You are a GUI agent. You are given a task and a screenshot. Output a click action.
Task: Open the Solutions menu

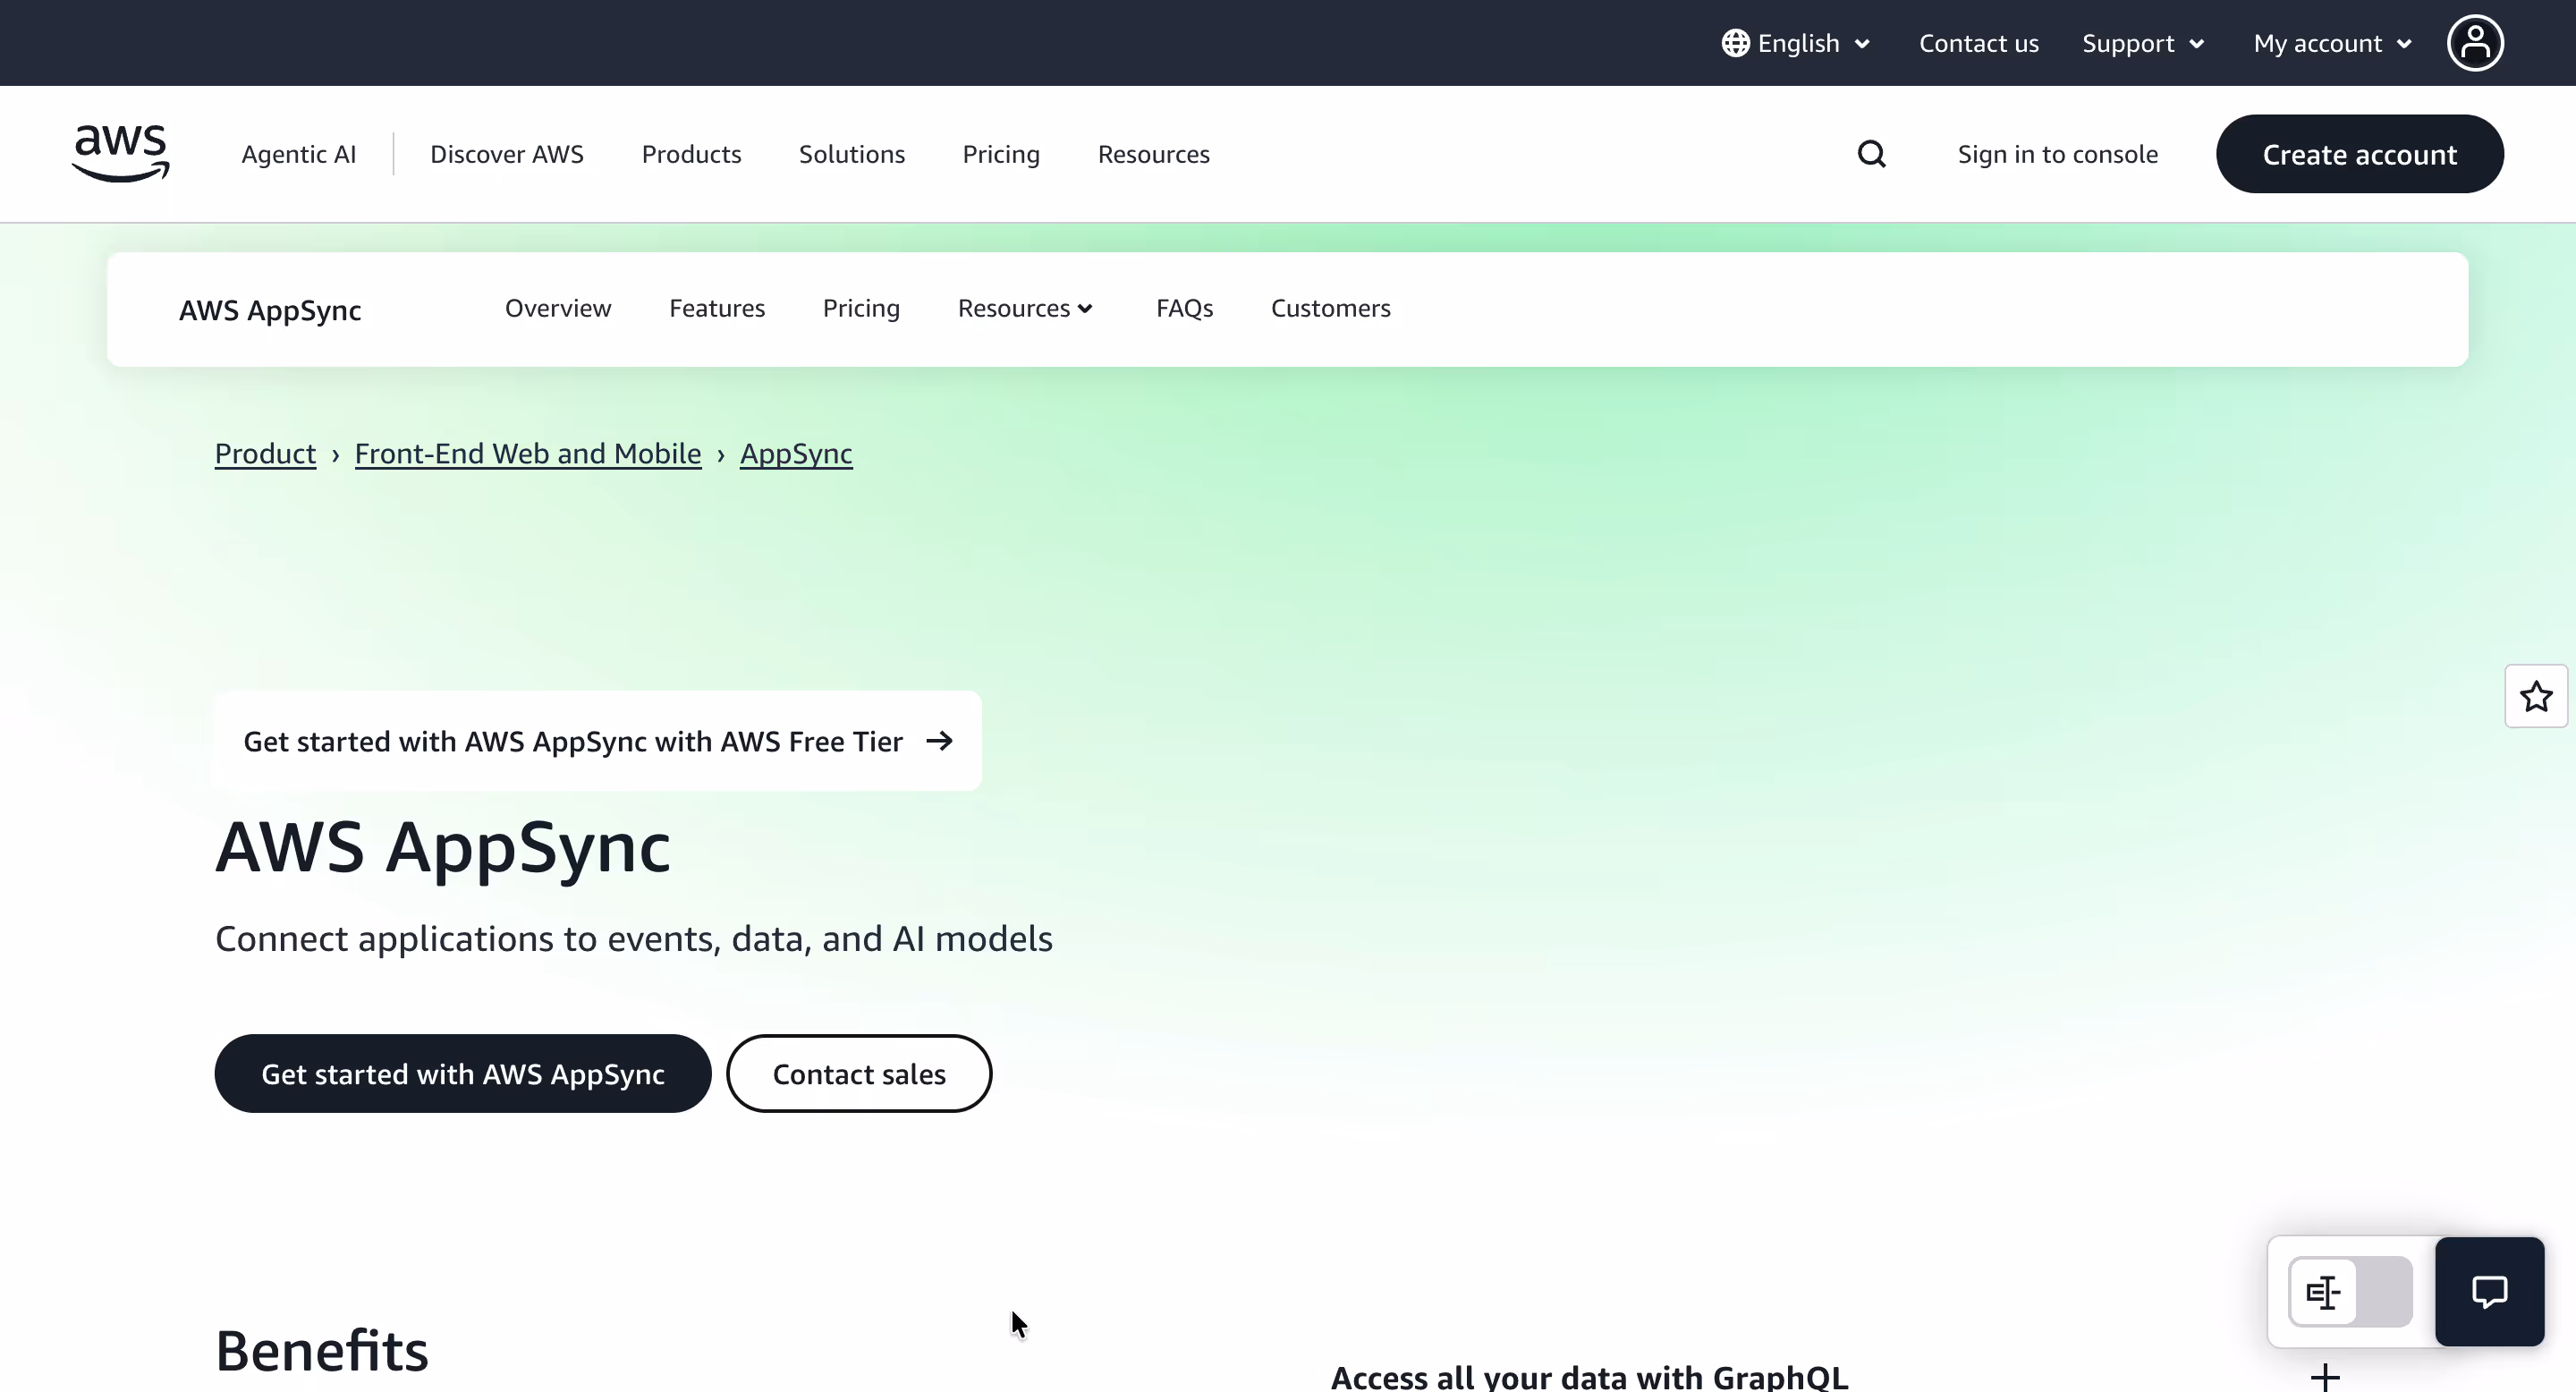[x=851, y=153]
